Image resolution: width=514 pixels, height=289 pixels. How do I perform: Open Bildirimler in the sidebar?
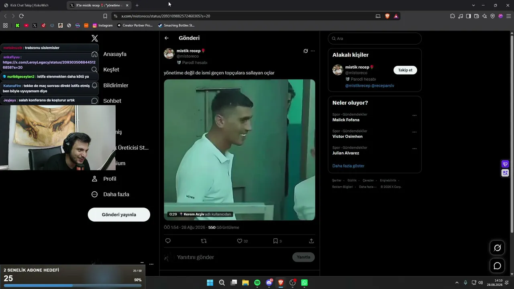click(116, 85)
